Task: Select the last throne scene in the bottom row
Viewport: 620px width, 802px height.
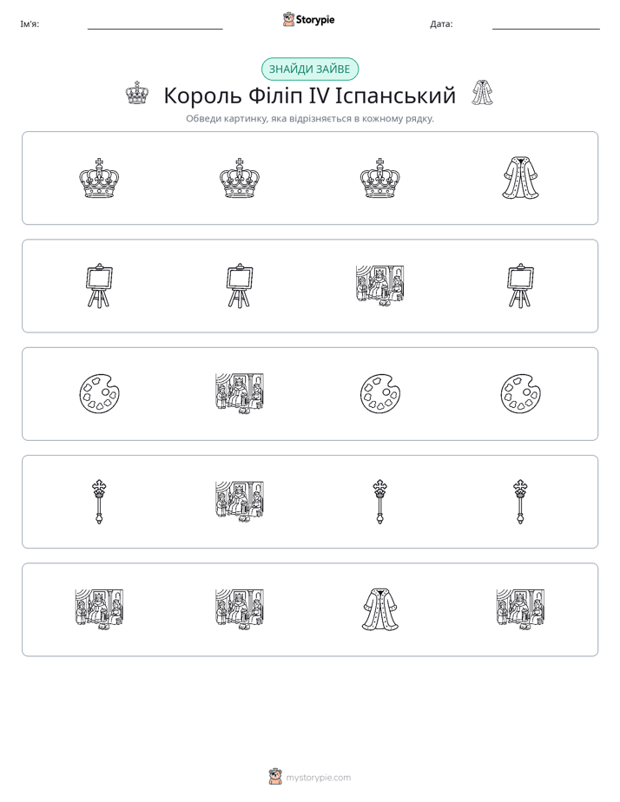Action: point(520,609)
